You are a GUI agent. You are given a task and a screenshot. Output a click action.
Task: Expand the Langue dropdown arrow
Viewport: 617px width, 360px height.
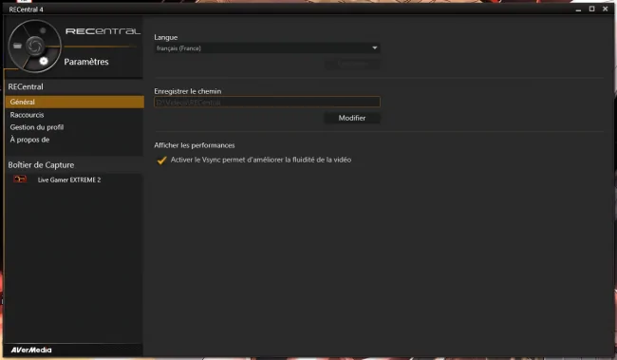click(375, 48)
